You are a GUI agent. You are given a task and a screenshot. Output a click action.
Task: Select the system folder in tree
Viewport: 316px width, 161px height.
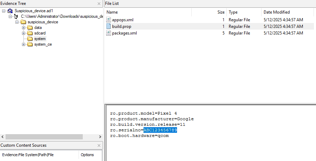click(40, 39)
